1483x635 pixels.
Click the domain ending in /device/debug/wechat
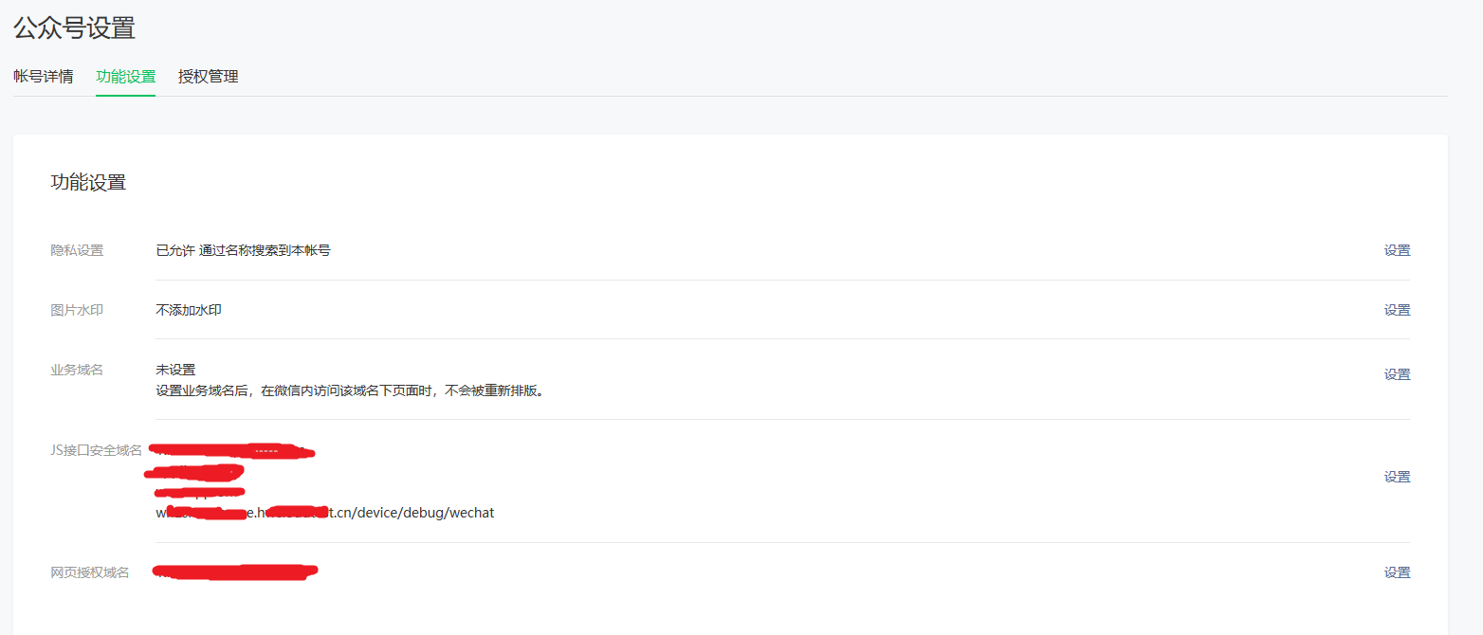tap(325, 513)
